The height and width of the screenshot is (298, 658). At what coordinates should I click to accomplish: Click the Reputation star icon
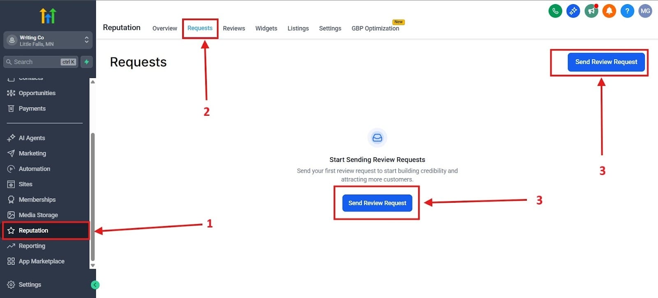click(x=11, y=230)
